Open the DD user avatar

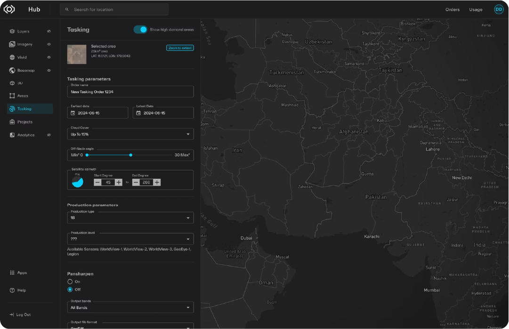pos(498,9)
